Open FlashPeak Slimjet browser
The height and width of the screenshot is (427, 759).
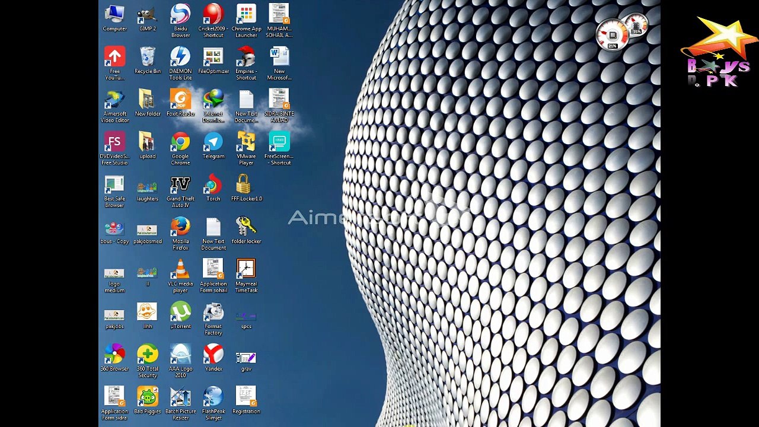(x=213, y=403)
